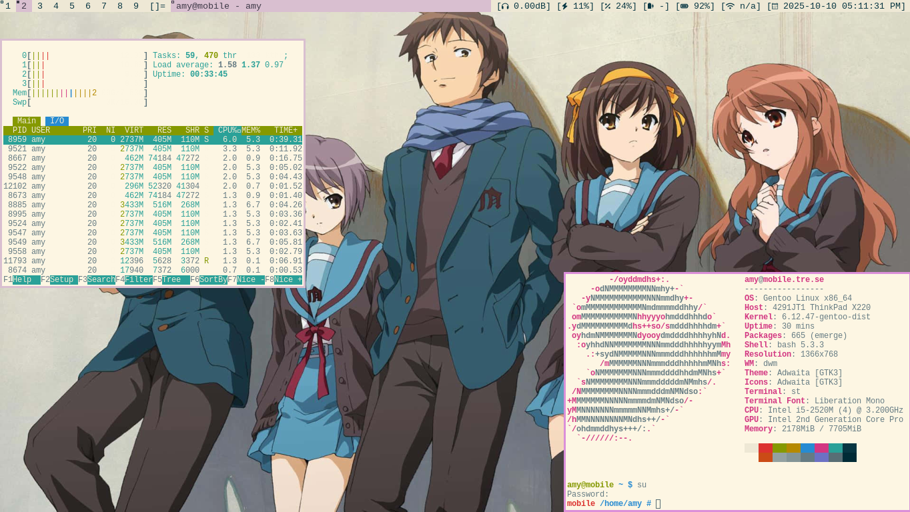Viewport: 910px width, 512px height.
Task: Click the F4 Filter button in htop
Action: [x=134, y=280]
